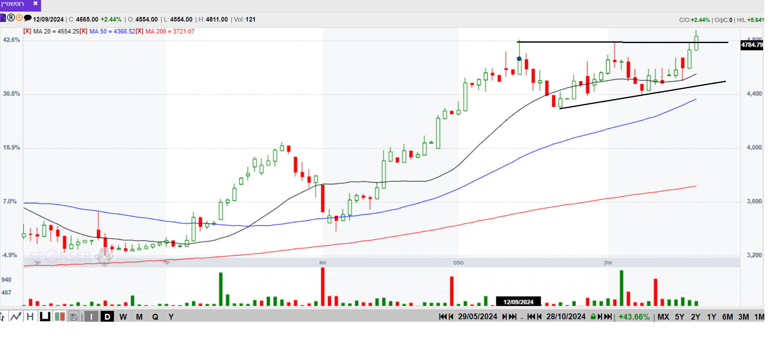Set chart range to 5Y
Screen dimensions: 773x342
pos(679,317)
